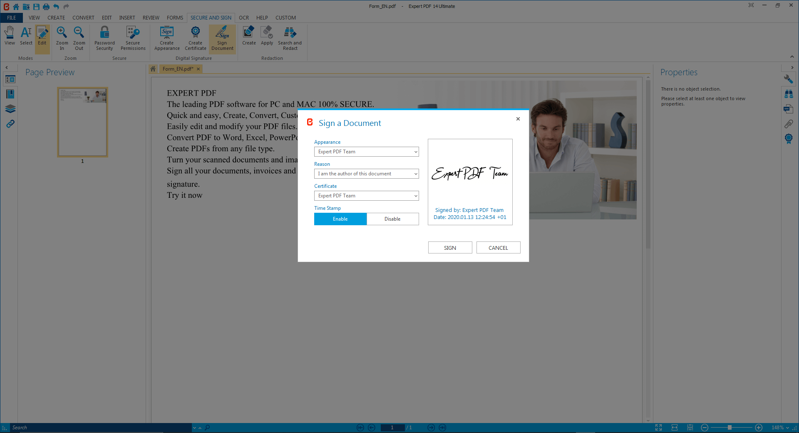The width and height of the screenshot is (799, 433).
Task: Click the zoom out minus circle in status bar
Action: 705,427
